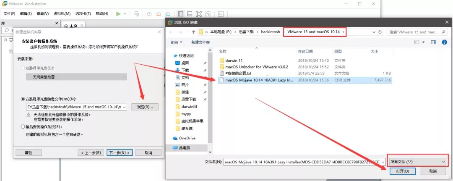Screen dimensions: 453x181
Task: Click the 新建文件夹 button
Action: (x=200, y=42)
